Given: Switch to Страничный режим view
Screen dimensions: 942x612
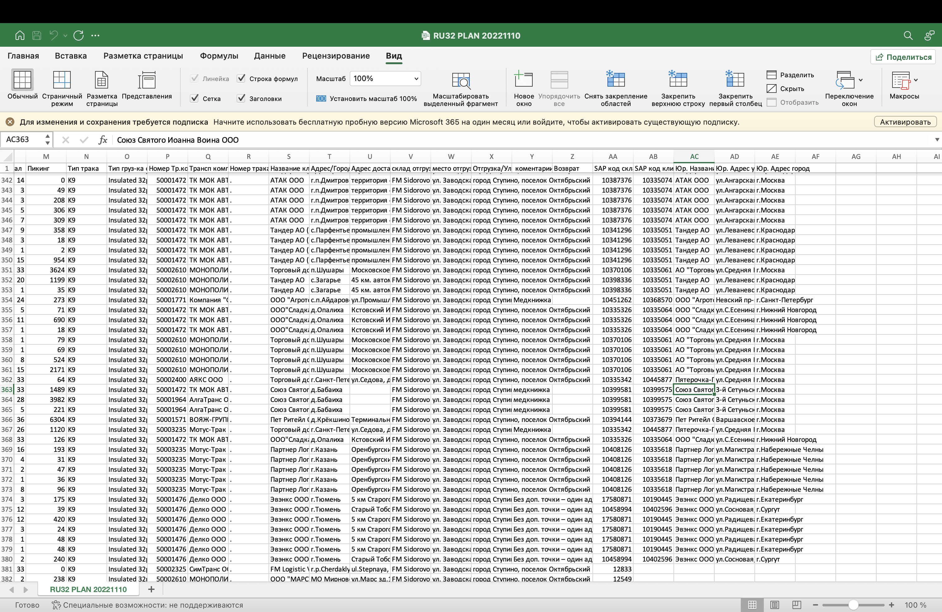Looking at the screenshot, I should 62,89.
